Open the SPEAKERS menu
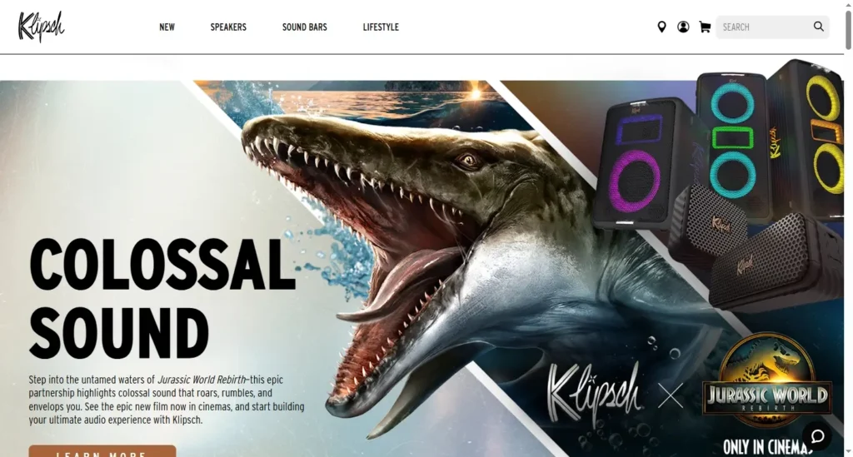The width and height of the screenshot is (853, 457). (228, 27)
